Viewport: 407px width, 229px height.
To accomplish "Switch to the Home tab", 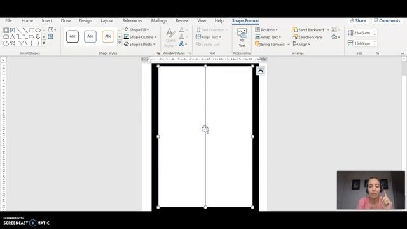I will click(x=27, y=20).
